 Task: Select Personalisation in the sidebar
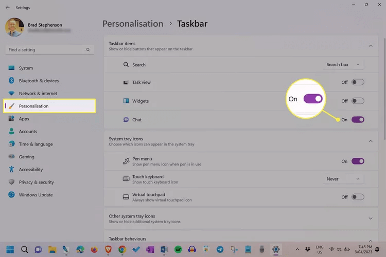[x=49, y=106]
